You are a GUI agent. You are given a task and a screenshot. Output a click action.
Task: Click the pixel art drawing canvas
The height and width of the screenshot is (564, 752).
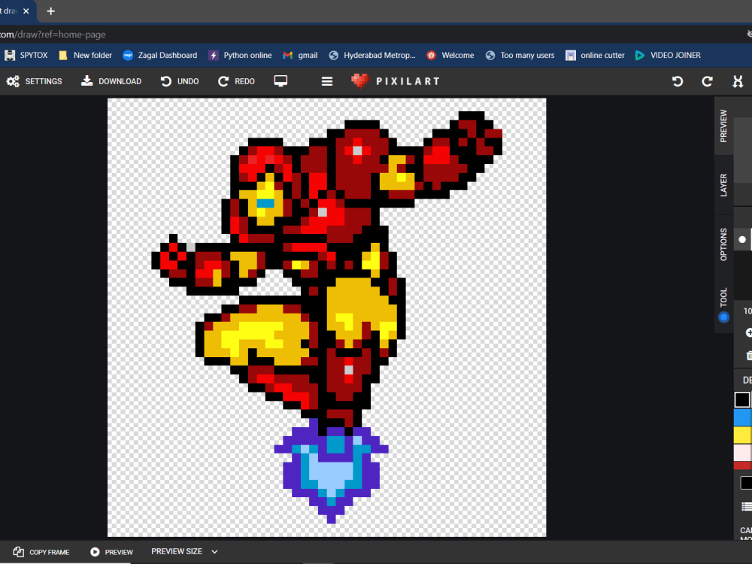click(x=326, y=317)
